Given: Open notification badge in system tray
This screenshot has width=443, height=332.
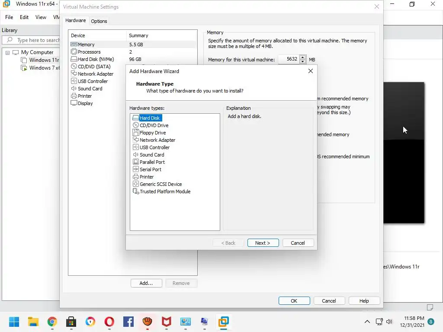Looking at the screenshot, I should [x=431, y=322].
